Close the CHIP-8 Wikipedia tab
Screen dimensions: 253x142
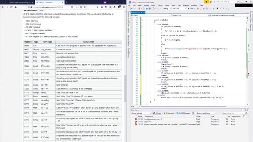[62, 2]
